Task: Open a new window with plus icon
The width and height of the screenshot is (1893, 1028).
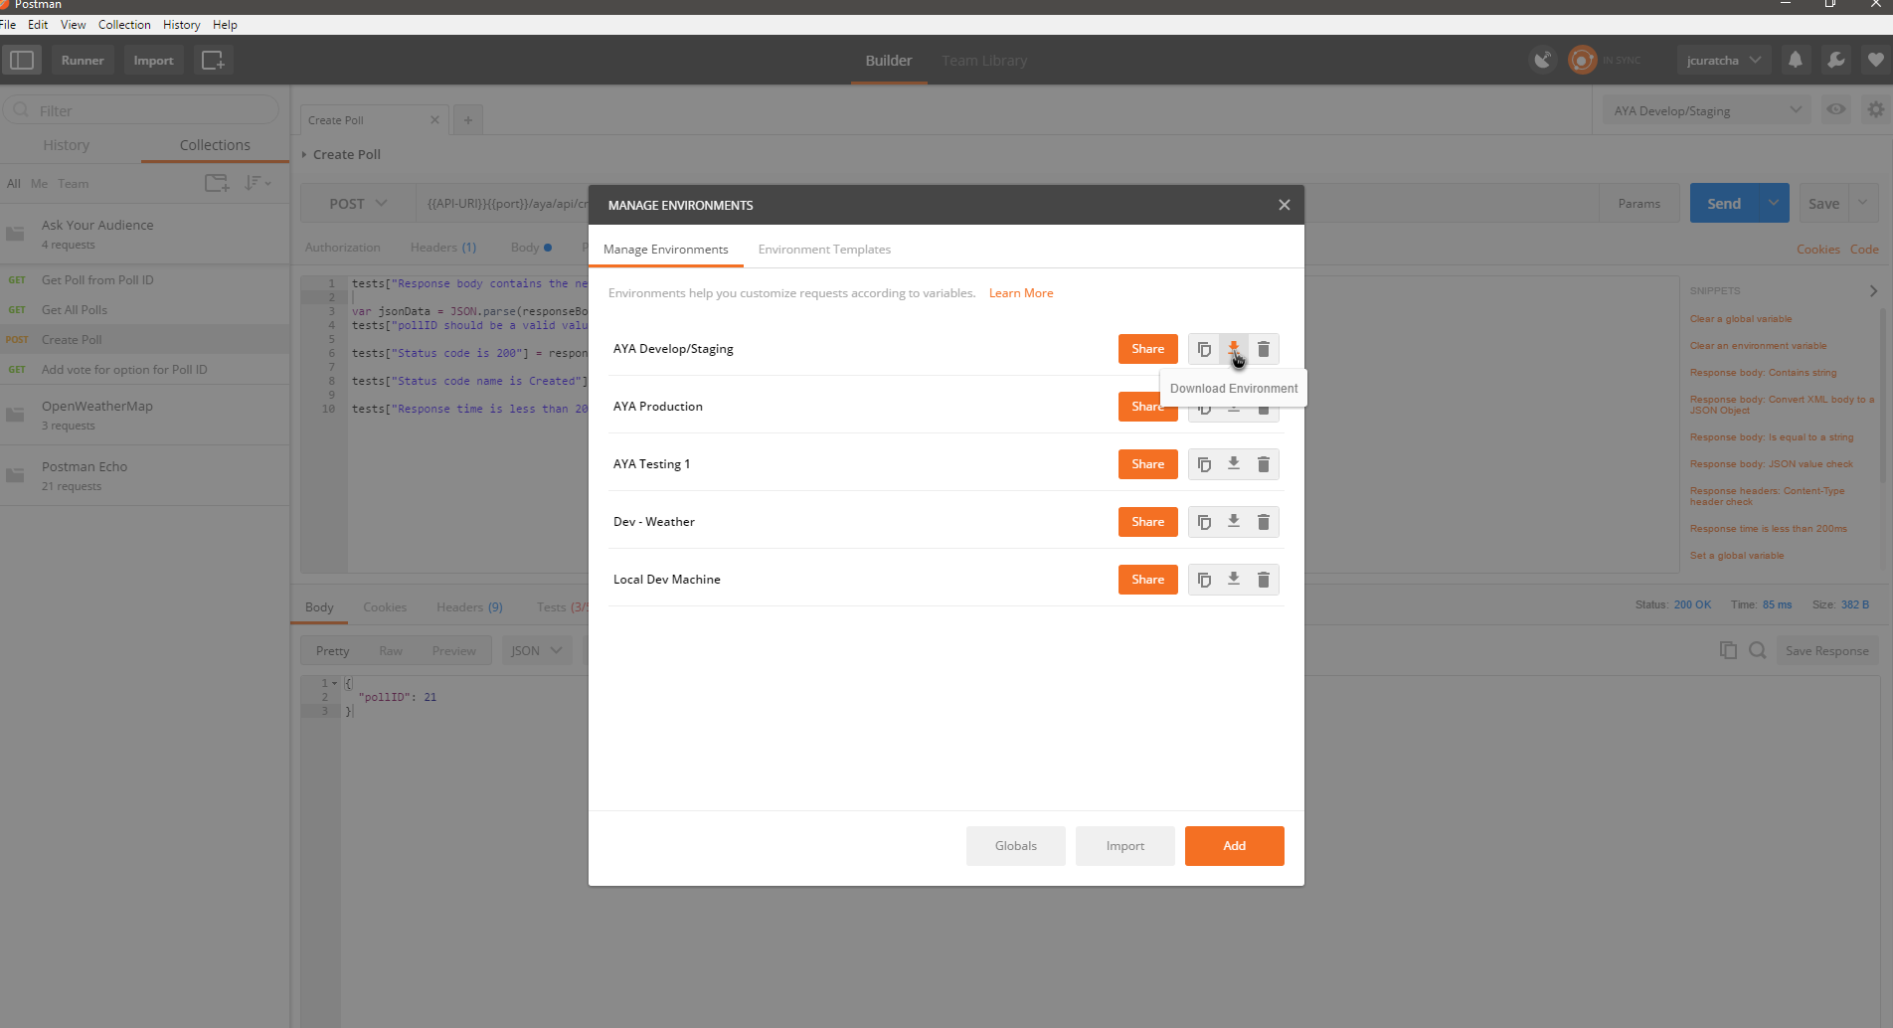Action: pos(213,61)
